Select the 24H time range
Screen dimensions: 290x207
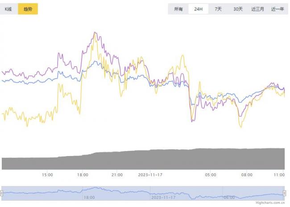198,9
